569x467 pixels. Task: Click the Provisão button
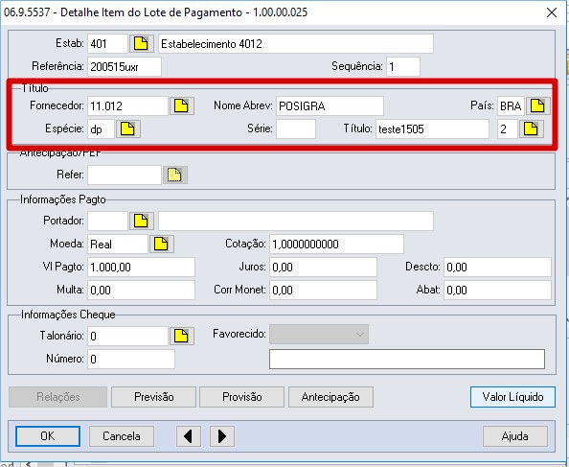click(242, 397)
